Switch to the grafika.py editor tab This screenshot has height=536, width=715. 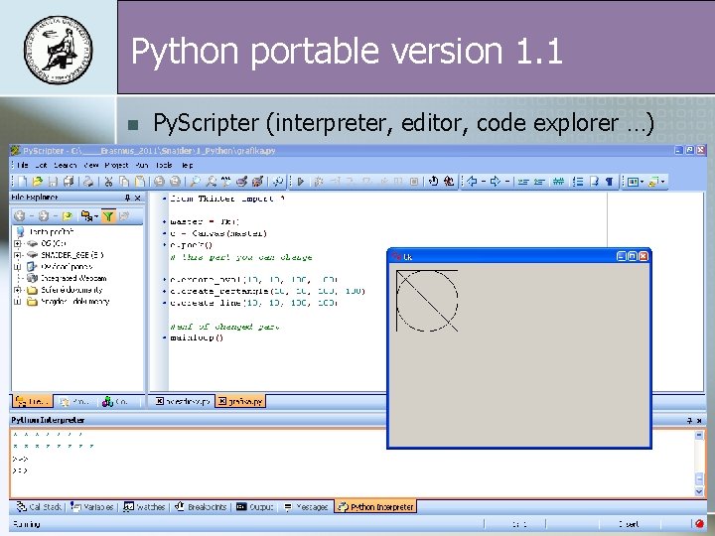click(240, 401)
